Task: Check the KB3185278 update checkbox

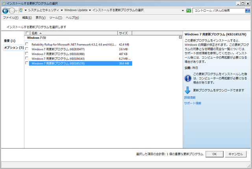Action: pos(27,63)
